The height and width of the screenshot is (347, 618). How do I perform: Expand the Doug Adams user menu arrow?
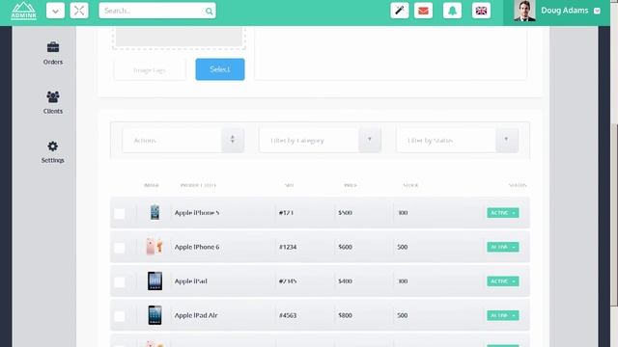(x=597, y=11)
